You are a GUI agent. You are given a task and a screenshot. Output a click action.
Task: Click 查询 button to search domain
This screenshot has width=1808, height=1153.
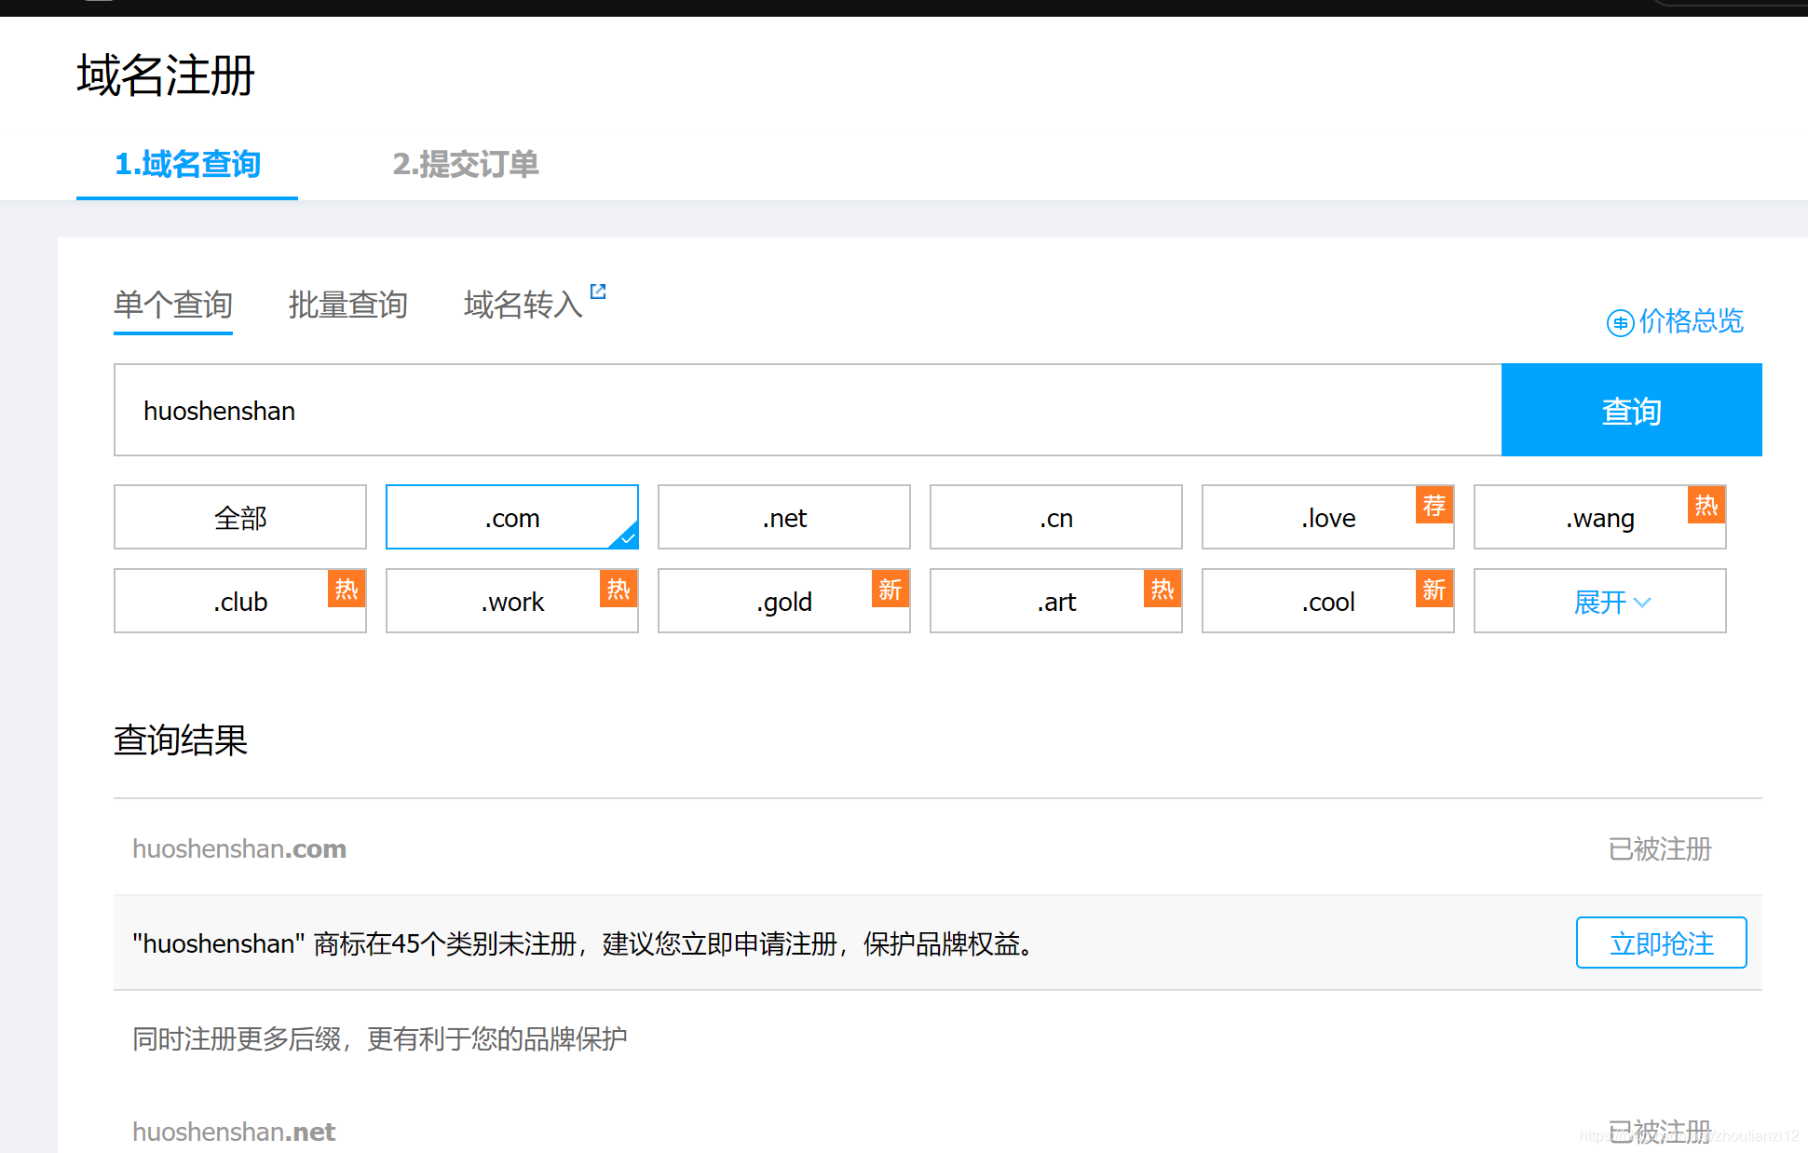point(1631,411)
